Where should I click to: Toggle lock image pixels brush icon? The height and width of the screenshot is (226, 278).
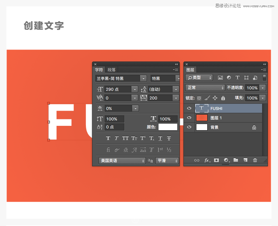207,98
